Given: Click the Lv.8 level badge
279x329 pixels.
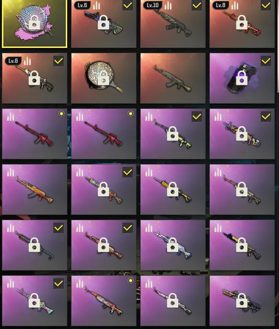Looking at the screenshot, I should tap(220, 5).
